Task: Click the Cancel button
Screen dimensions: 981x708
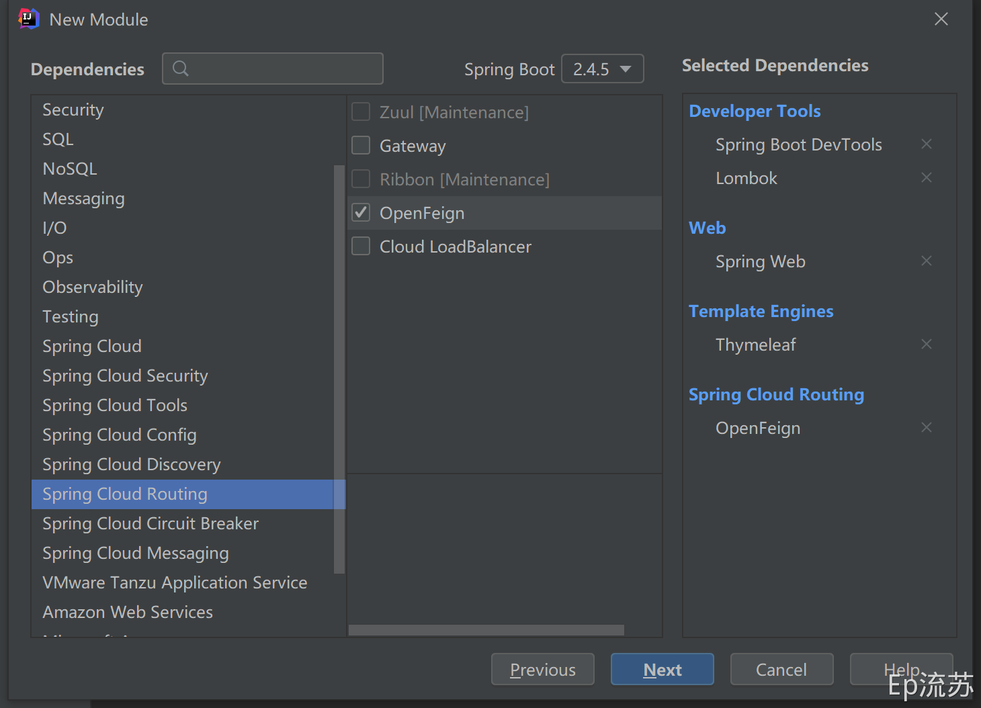Action: 782,670
